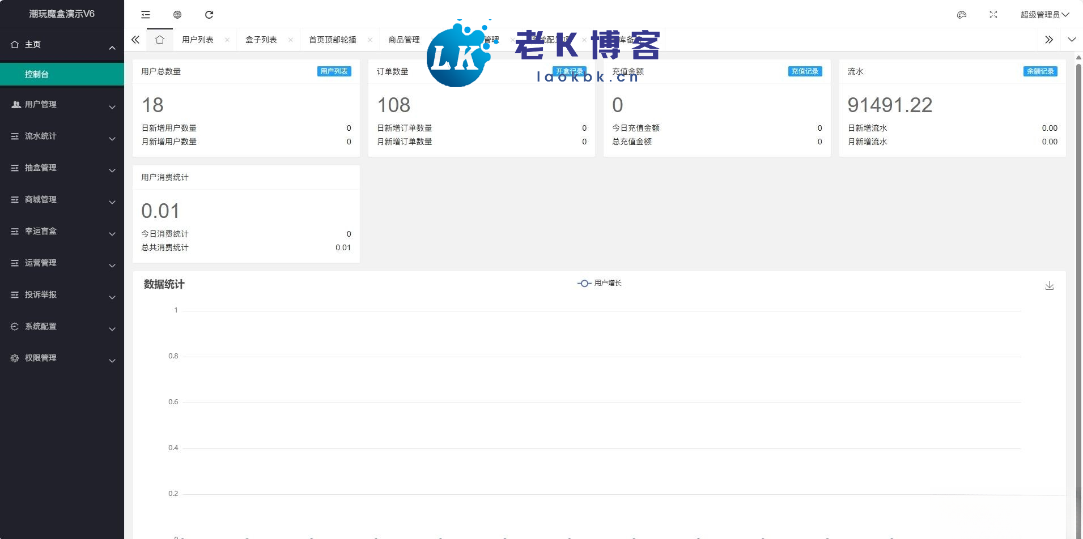Switch to the 盒子列表 tab
This screenshot has height=539, width=1083.
261,40
